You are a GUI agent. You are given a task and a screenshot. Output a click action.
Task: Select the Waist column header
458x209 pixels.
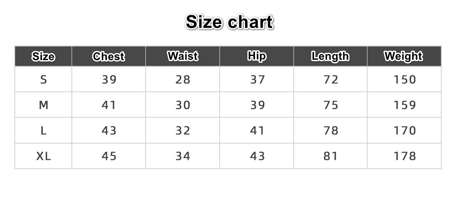click(x=182, y=56)
